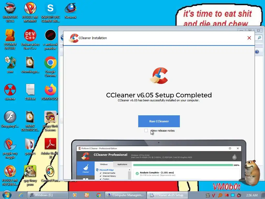Click the orange magnifier tray icon
The height and width of the screenshot is (199, 265).
(x=220, y=195)
